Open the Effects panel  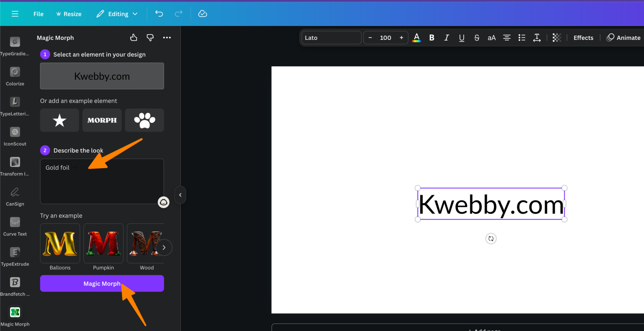click(583, 37)
